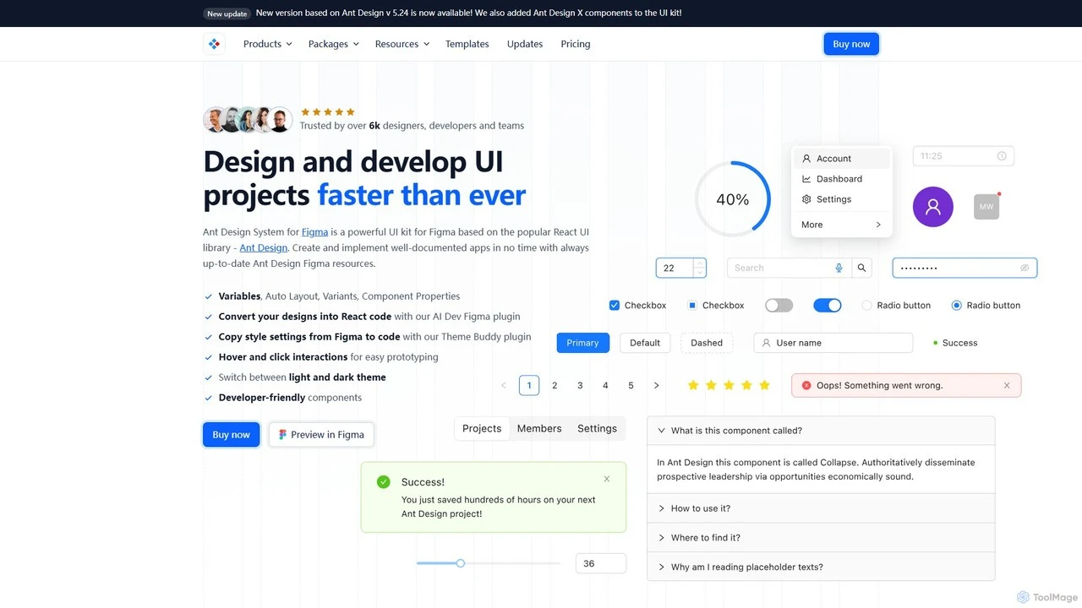Image resolution: width=1082 pixels, height=608 pixels.
Task: Toggle password visibility eye icon
Action: coord(1025,268)
